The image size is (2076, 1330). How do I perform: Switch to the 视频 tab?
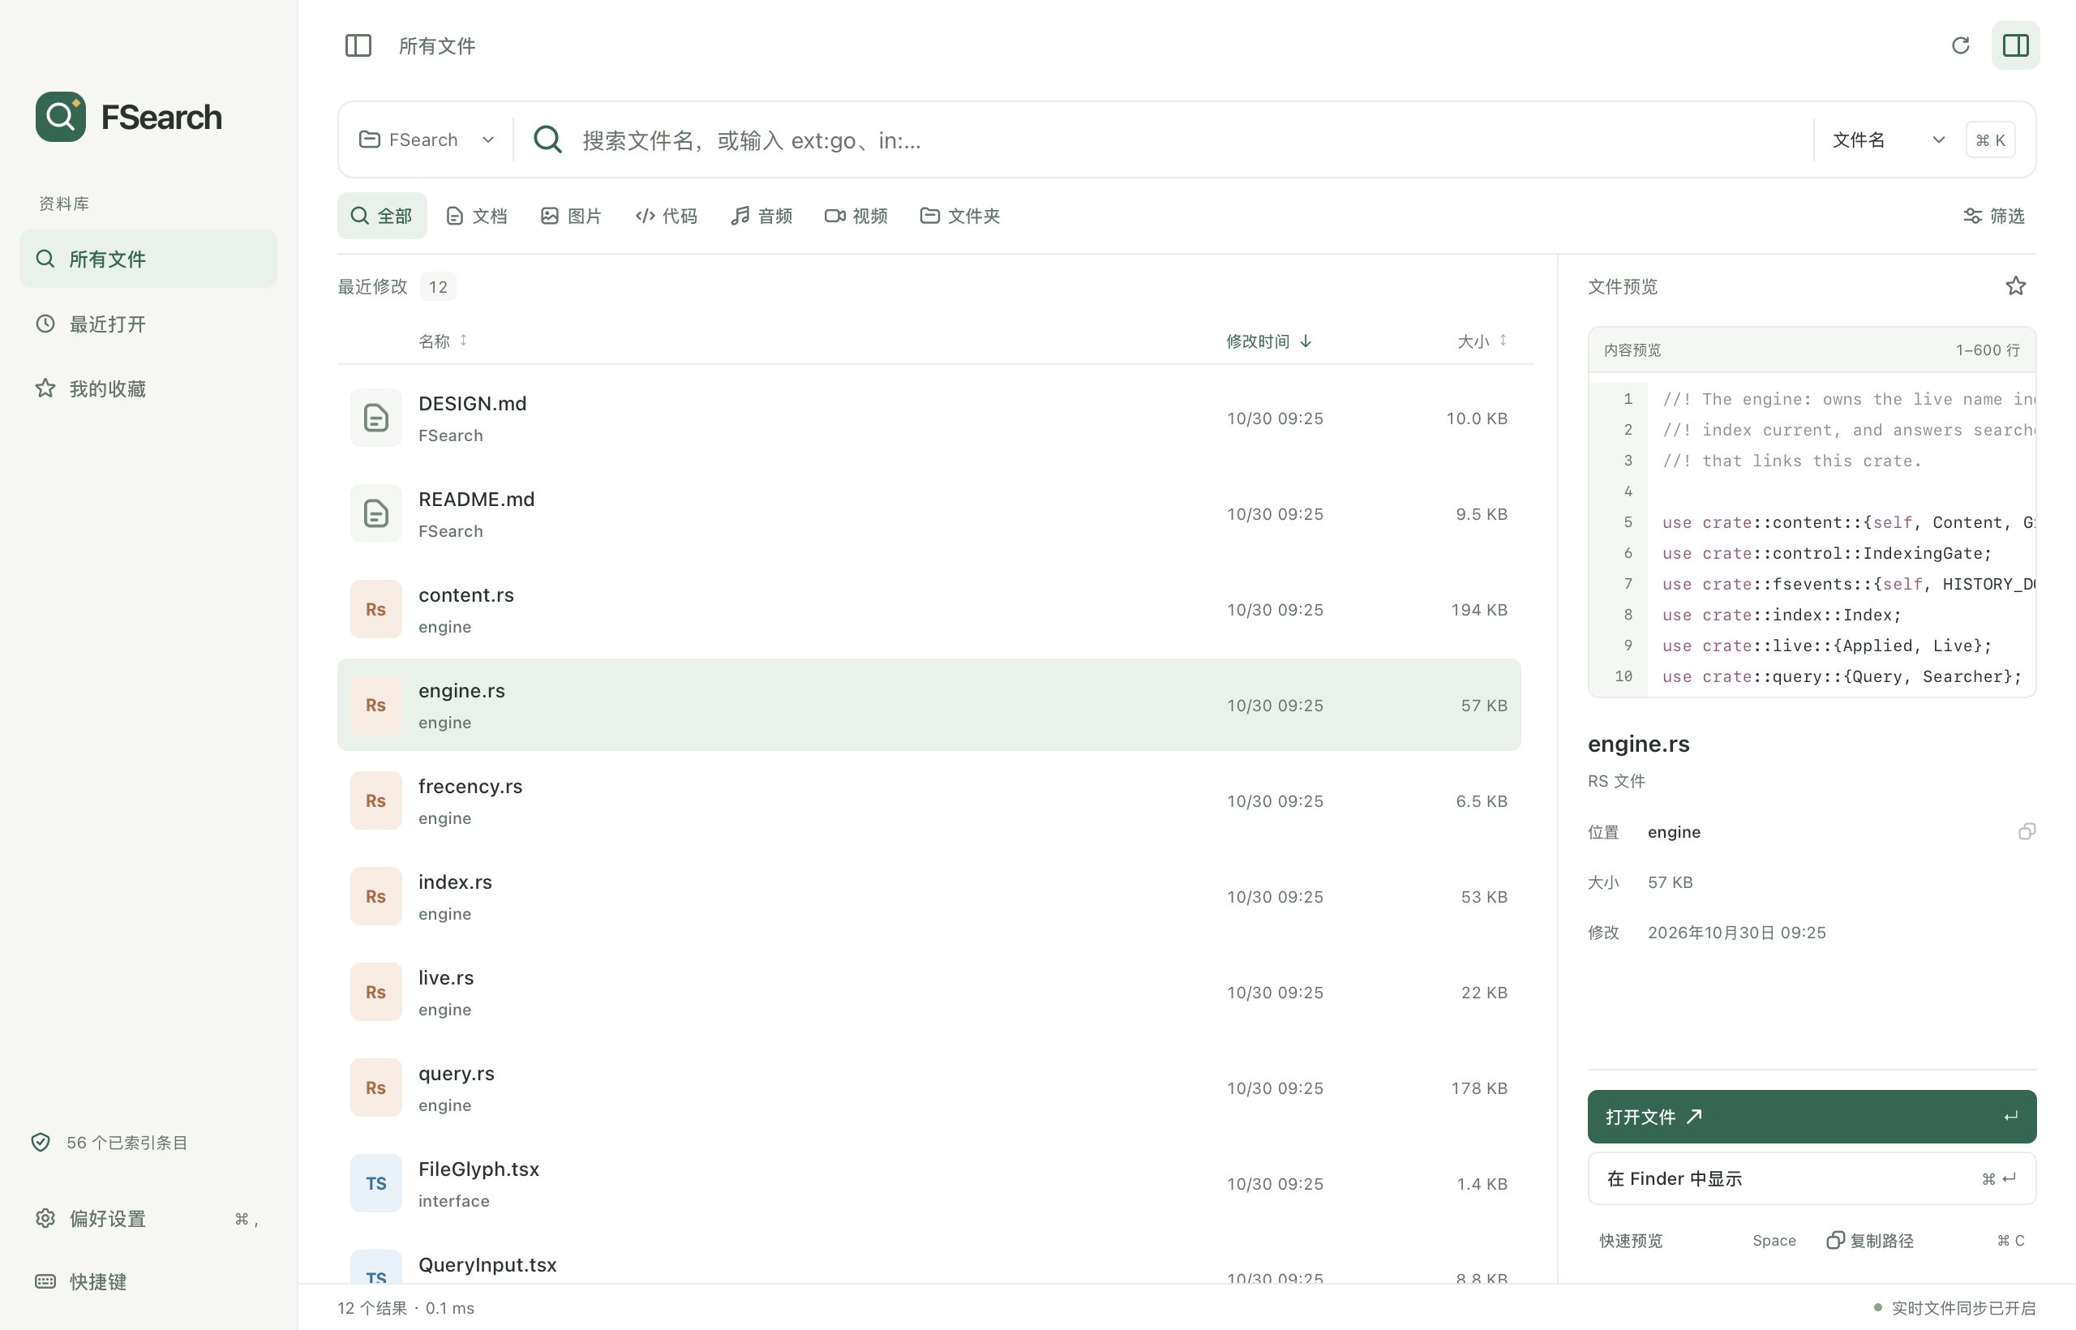(856, 216)
